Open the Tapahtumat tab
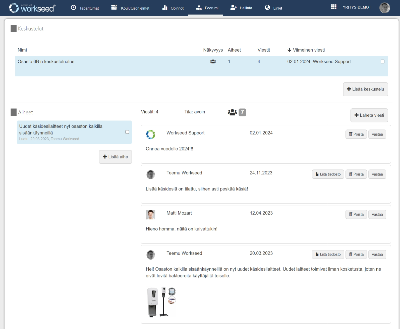This screenshot has height=329, width=400. (85, 8)
